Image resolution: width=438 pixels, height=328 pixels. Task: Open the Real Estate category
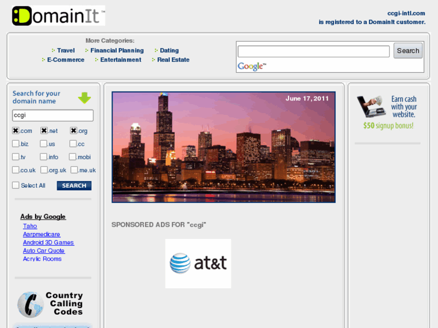(x=173, y=60)
